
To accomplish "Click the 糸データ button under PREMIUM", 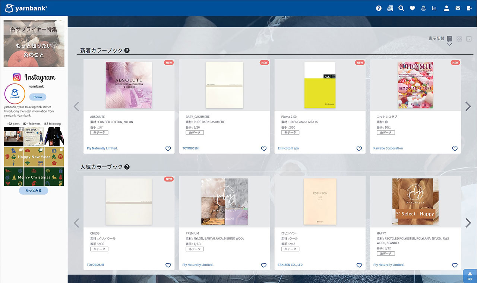I will point(195,249).
